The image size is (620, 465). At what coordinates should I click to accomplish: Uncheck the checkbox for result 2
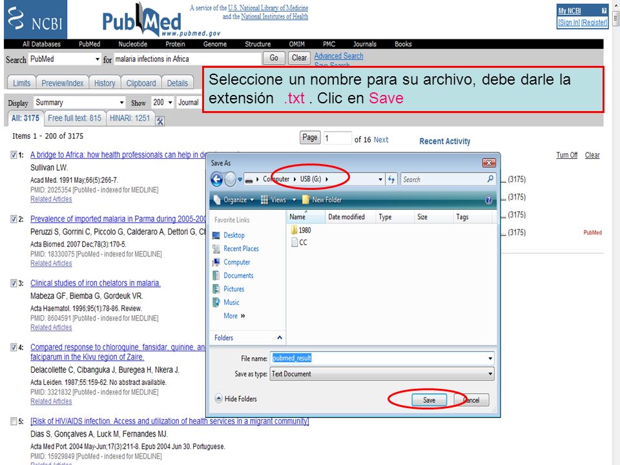click(x=14, y=219)
